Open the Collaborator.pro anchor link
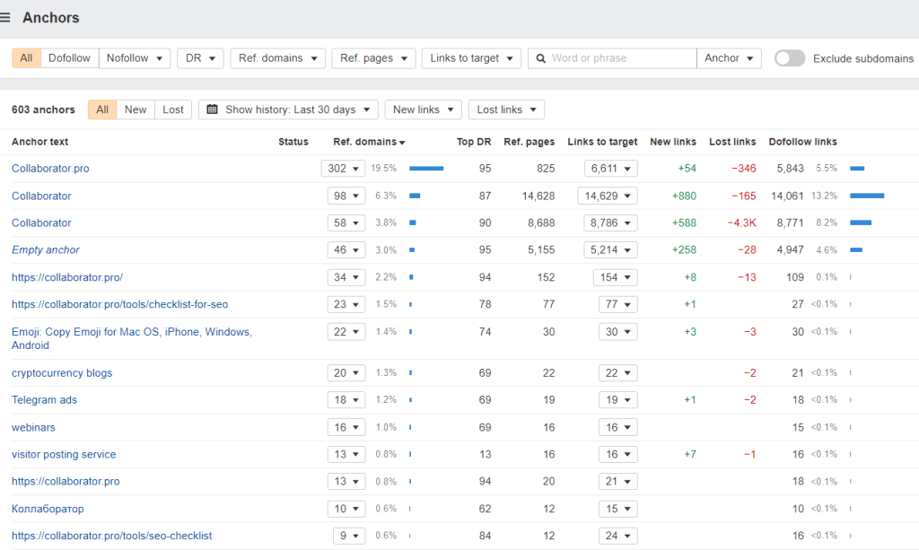This screenshot has width=919, height=550. [50, 169]
